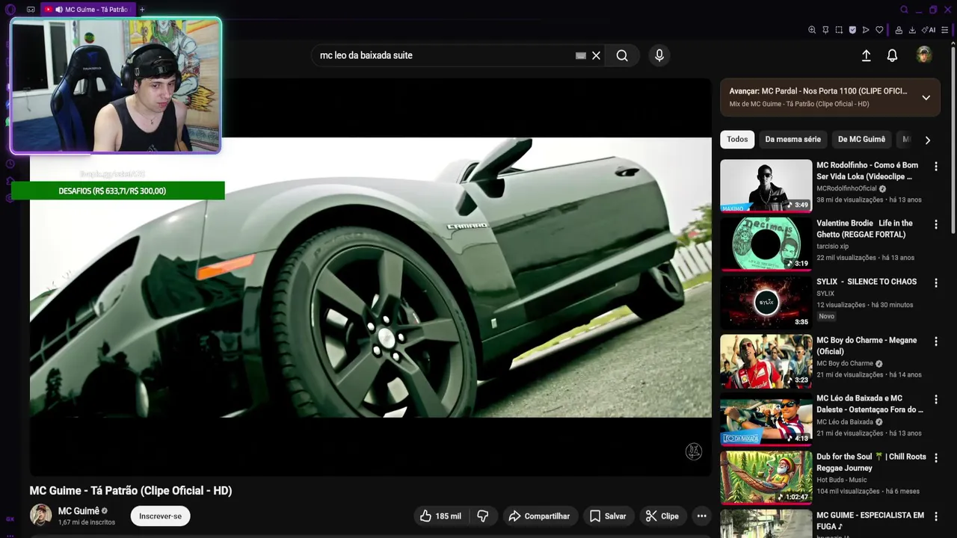Click the video title Tá Patrão text

click(x=131, y=490)
